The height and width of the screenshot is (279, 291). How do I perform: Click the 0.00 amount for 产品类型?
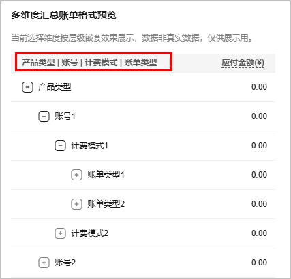tap(259, 87)
